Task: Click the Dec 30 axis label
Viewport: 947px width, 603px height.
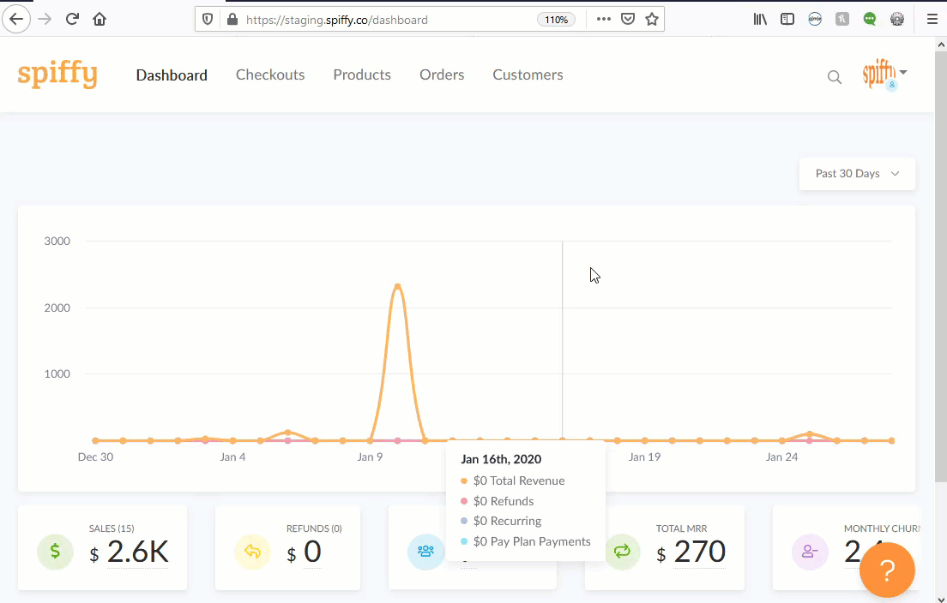Action: pos(95,457)
